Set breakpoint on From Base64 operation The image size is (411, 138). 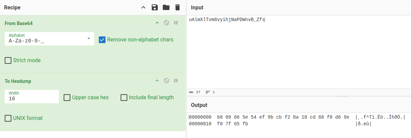(176, 23)
